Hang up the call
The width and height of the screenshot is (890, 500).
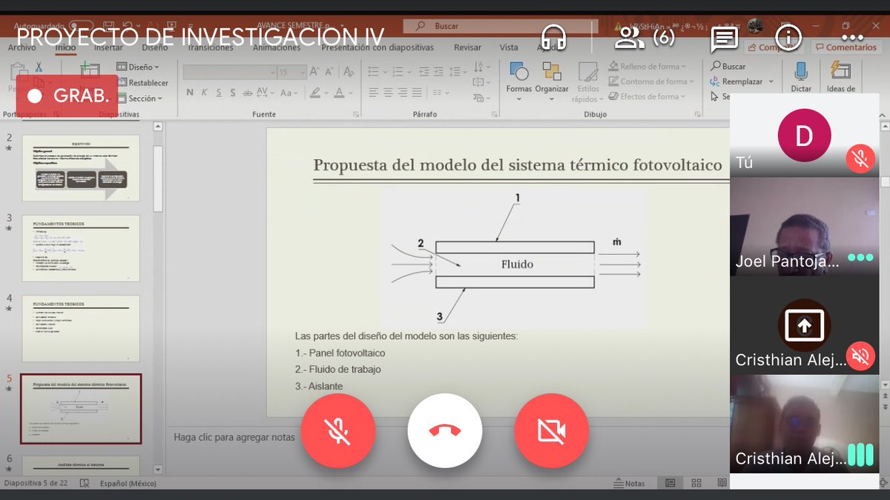coord(445,430)
